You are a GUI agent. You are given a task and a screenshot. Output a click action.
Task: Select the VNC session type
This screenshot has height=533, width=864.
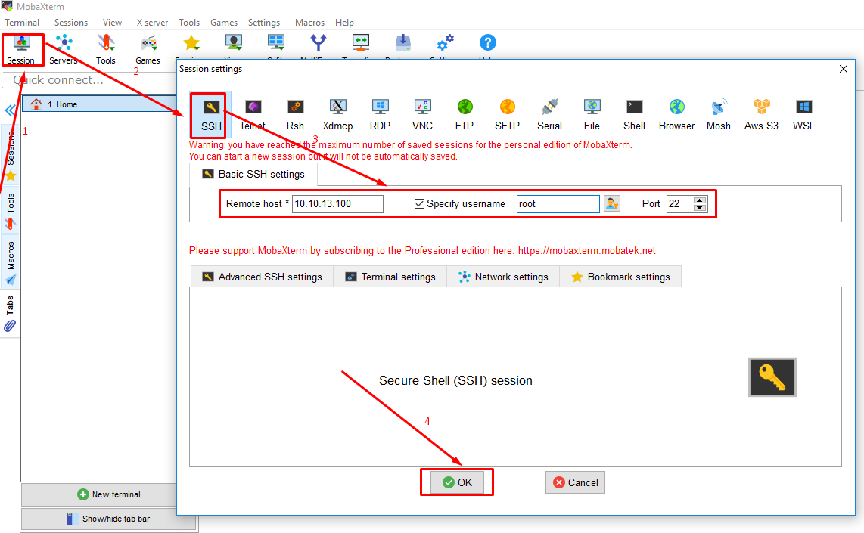pos(423,114)
